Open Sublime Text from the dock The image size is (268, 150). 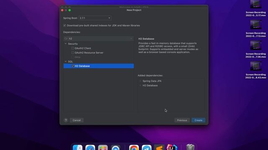point(159,147)
